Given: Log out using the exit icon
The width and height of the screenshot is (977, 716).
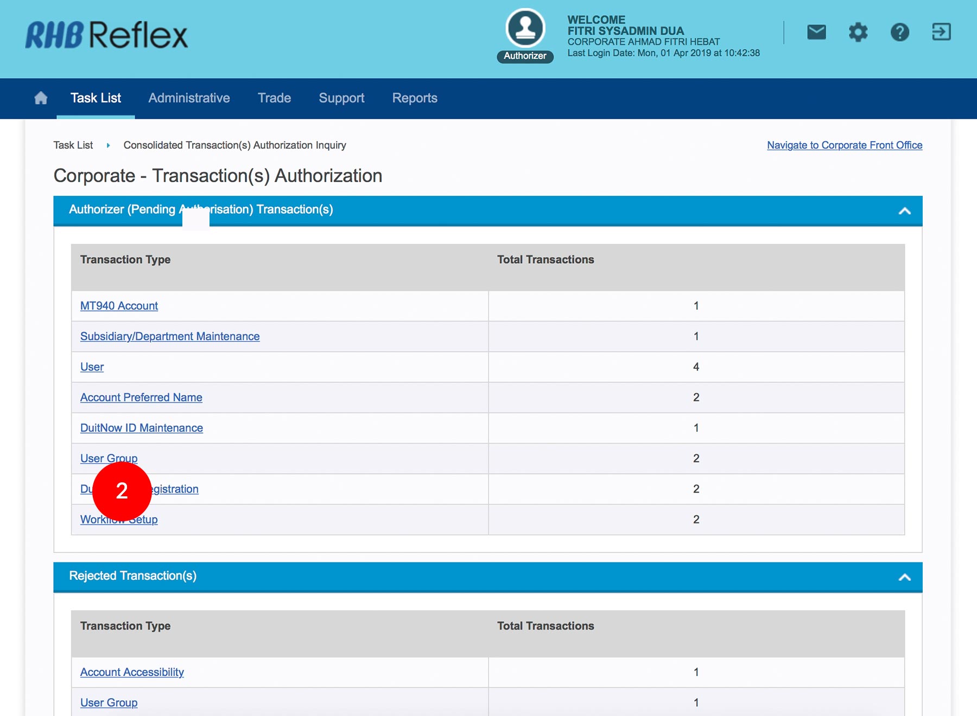Looking at the screenshot, I should (941, 32).
